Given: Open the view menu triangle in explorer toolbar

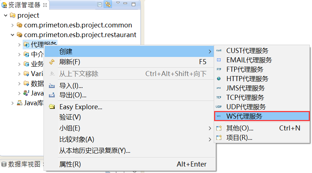Looking at the screenshot, I should [x=118, y=3].
